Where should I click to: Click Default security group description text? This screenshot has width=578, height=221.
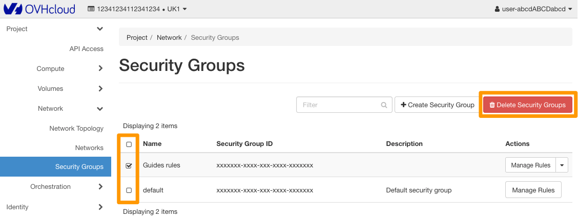click(x=419, y=190)
